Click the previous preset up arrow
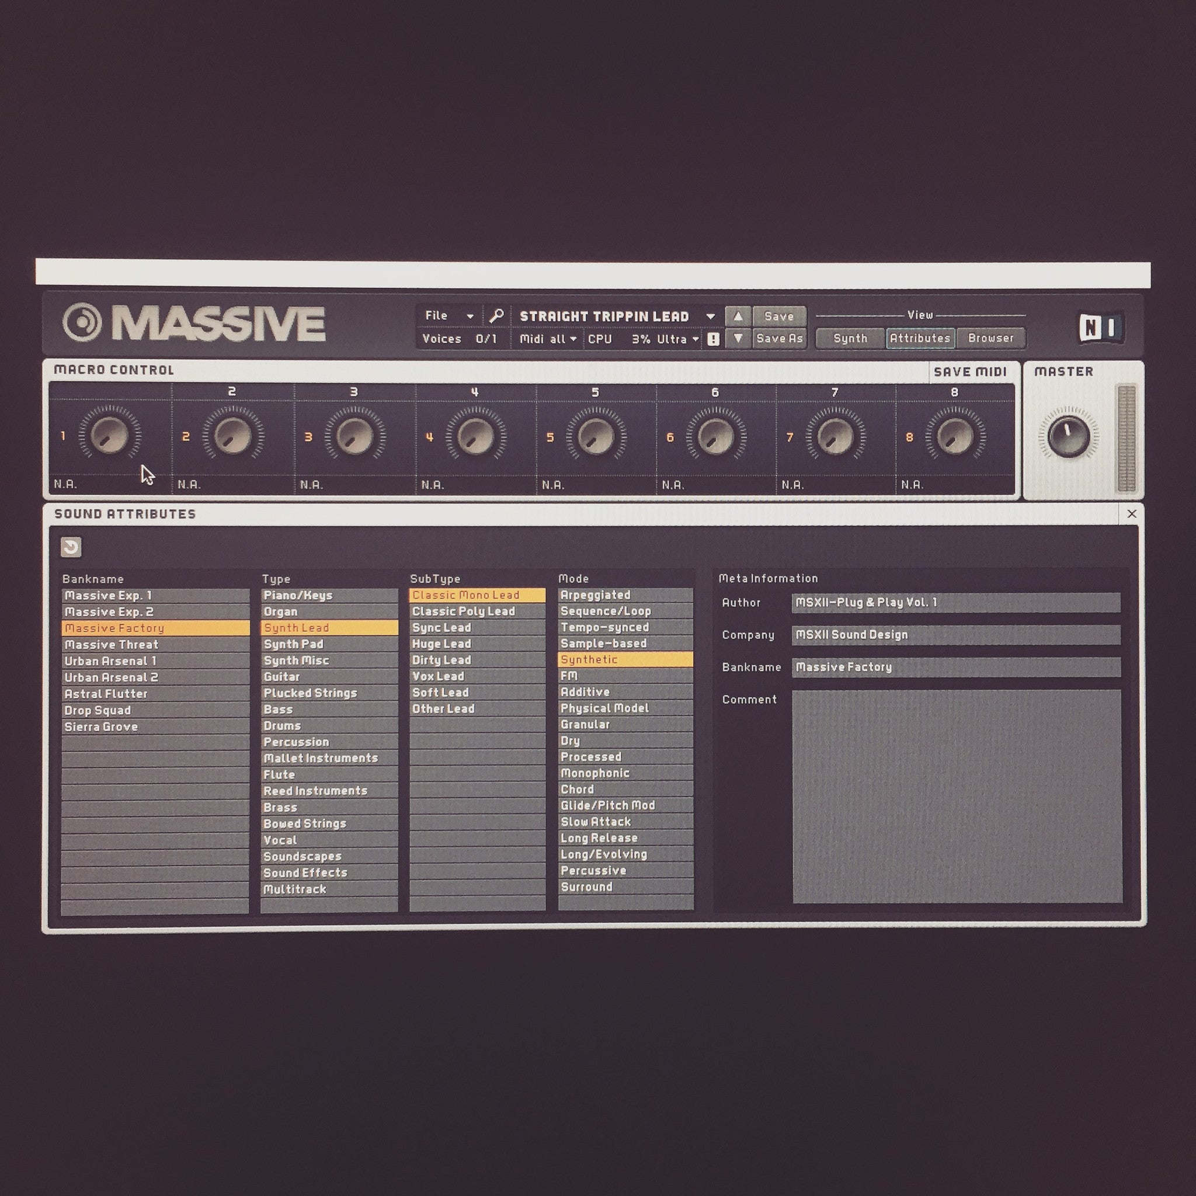This screenshot has height=1196, width=1196. [x=738, y=317]
